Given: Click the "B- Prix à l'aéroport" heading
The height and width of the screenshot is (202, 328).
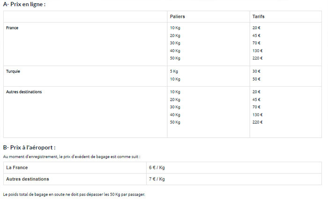Looking at the screenshot, I should (x=29, y=147).
